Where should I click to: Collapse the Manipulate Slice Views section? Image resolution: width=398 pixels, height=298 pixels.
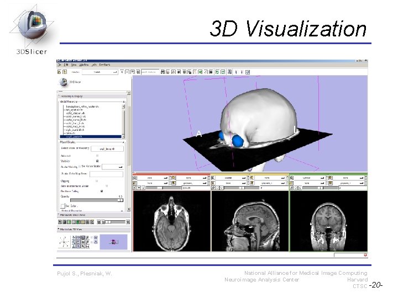tap(93, 215)
